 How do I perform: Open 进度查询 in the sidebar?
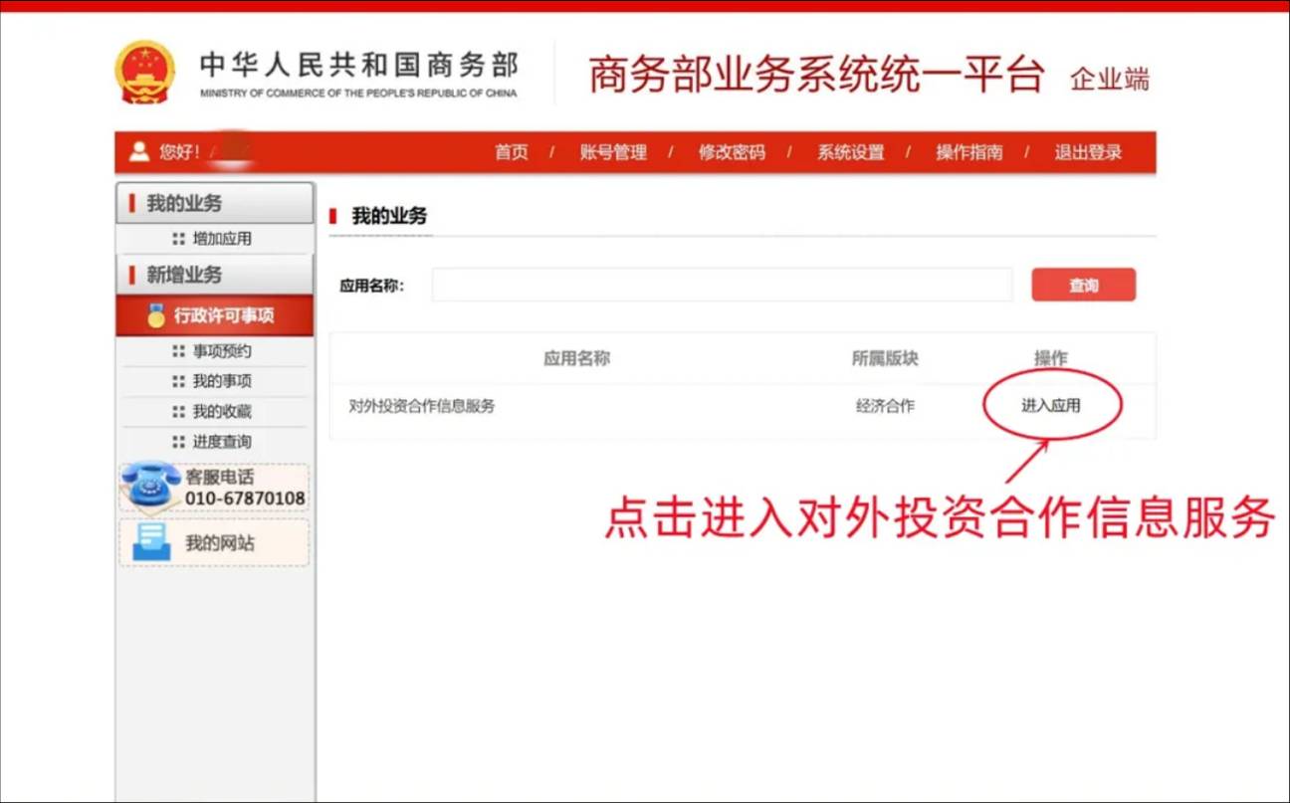pyautogui.click(x=222, y=442)
